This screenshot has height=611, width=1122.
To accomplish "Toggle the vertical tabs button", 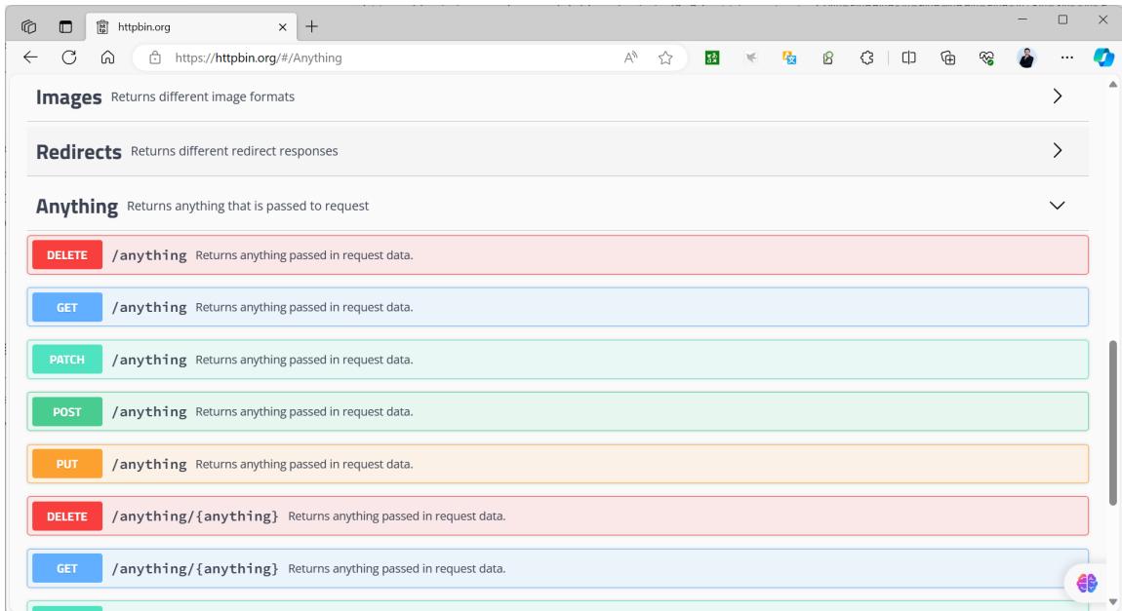I will pyautogui.click(x=65, y=26).
